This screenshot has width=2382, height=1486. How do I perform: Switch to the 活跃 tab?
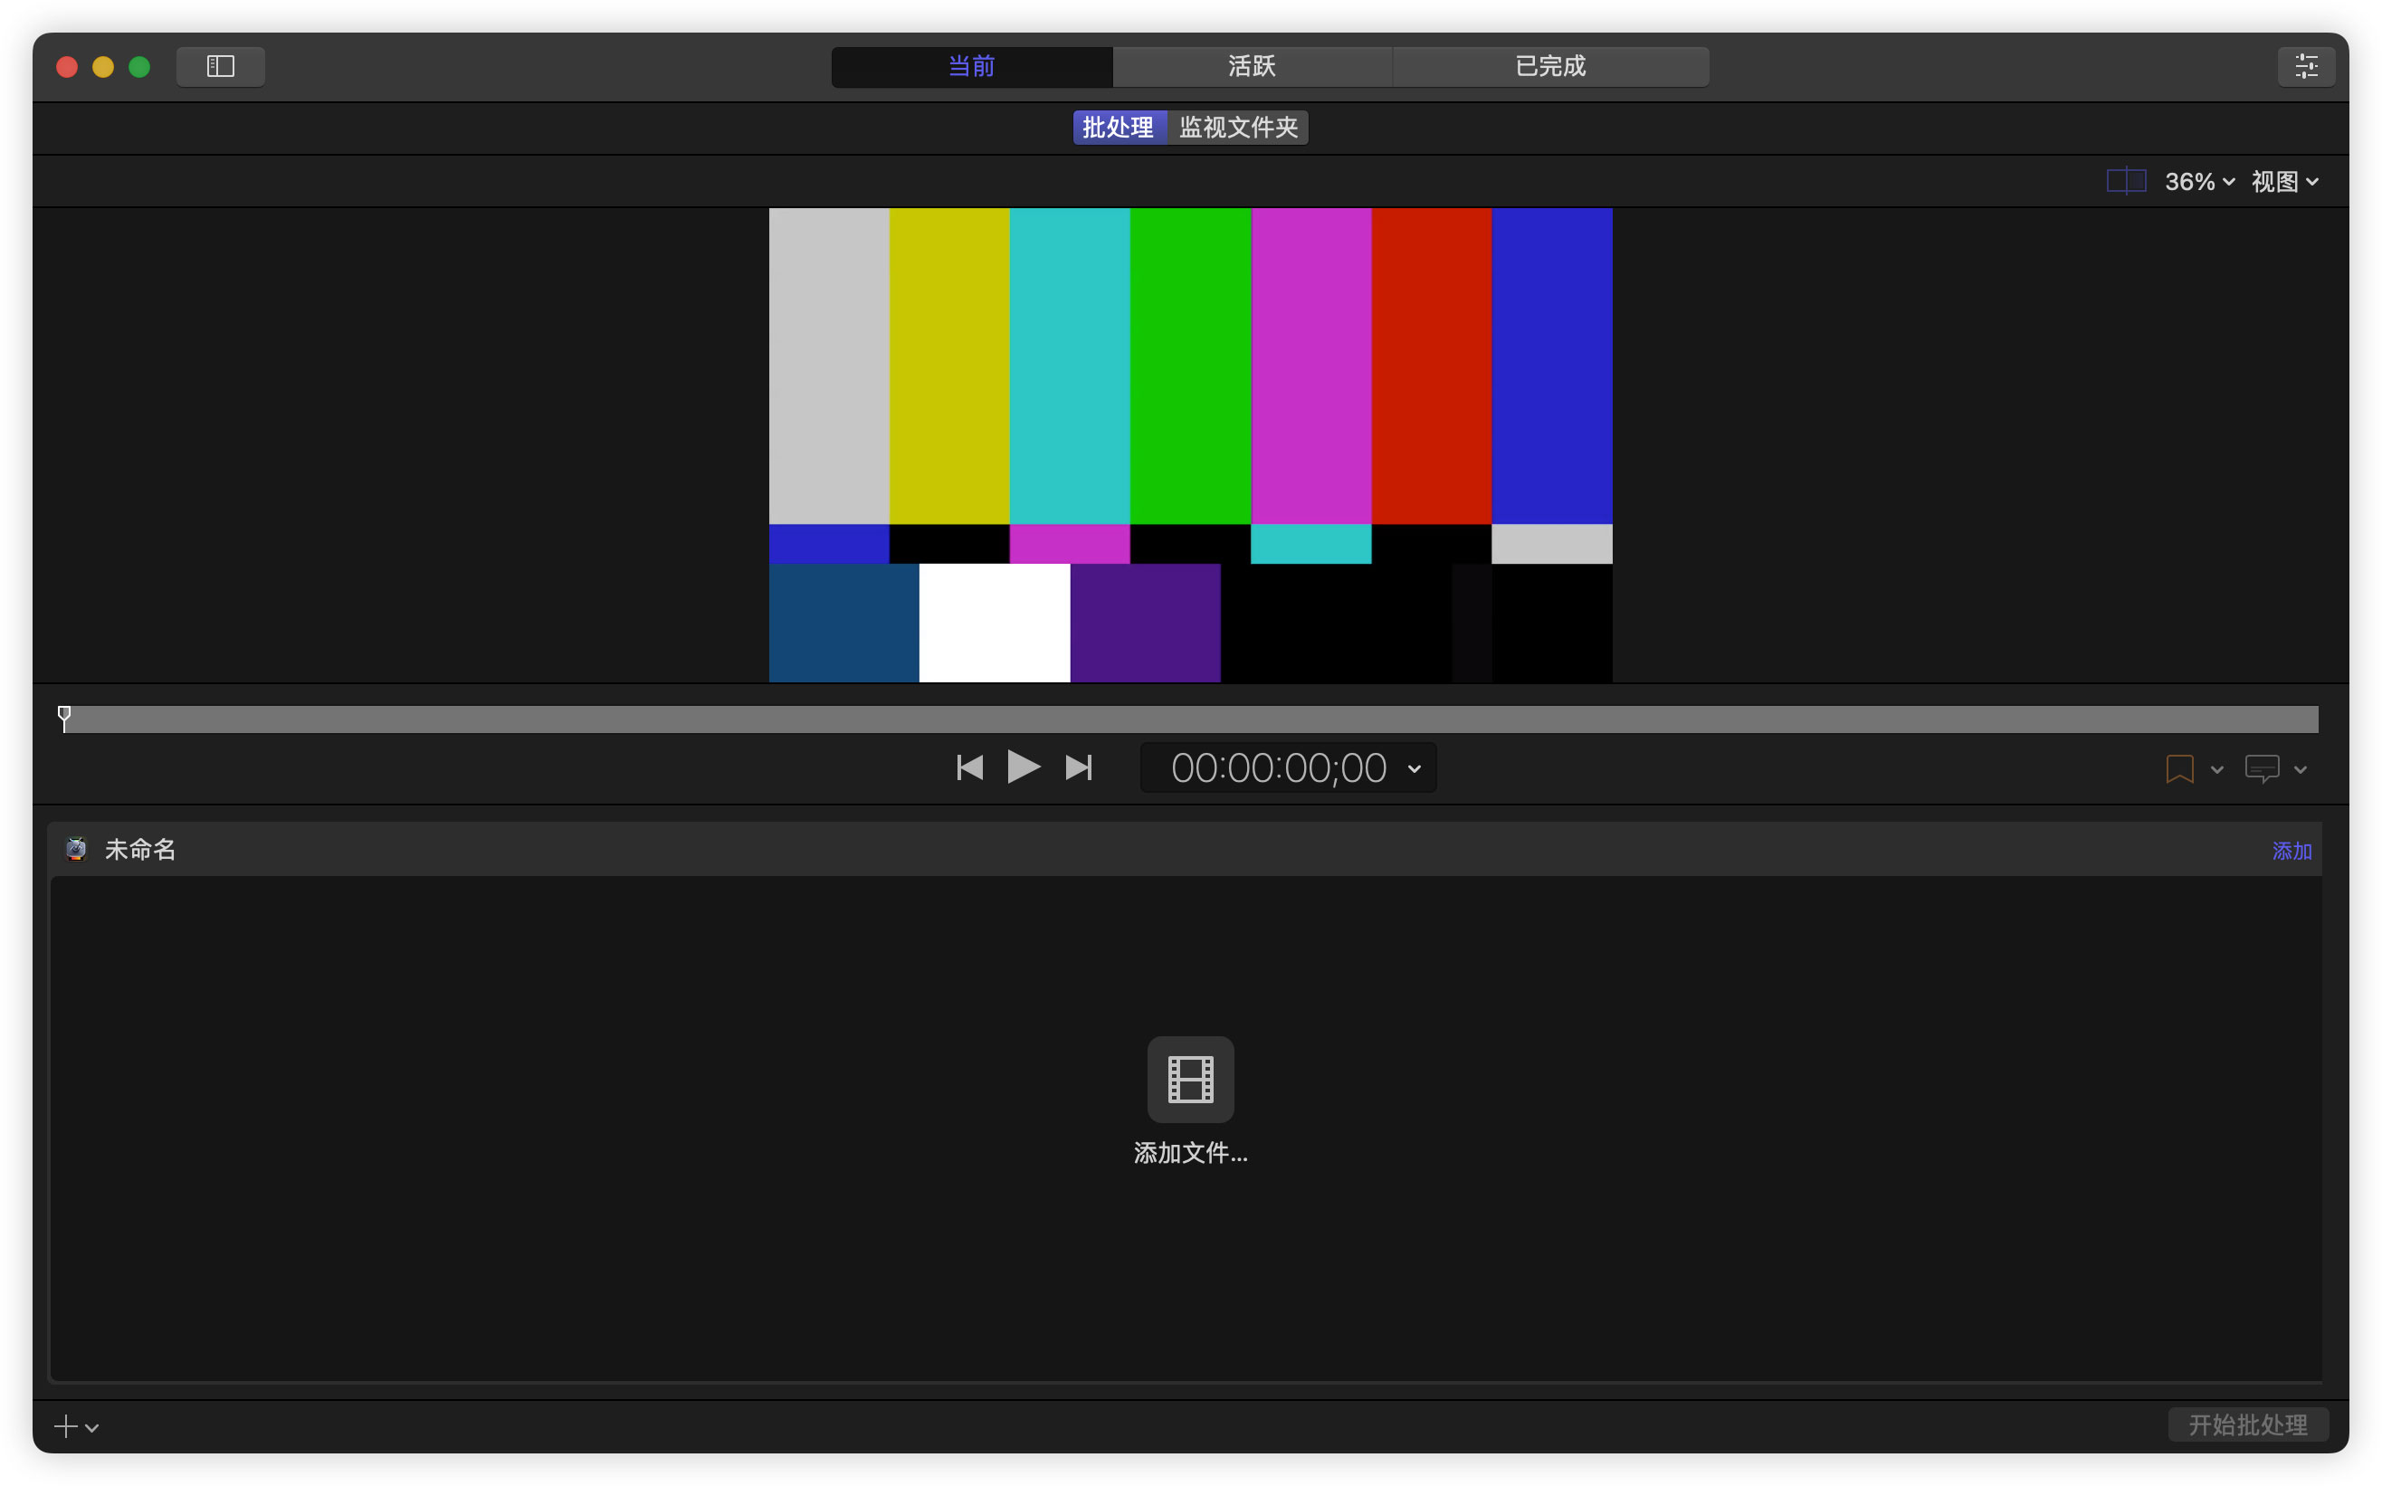(x=1251, y=66)
